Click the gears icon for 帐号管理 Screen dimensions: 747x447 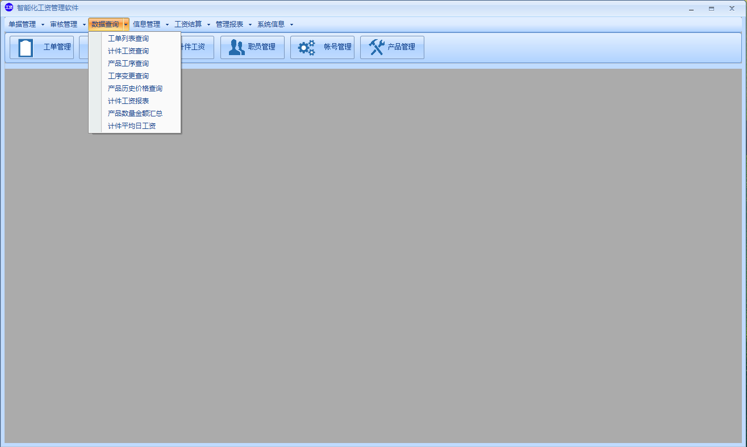(x=307, y=47)
